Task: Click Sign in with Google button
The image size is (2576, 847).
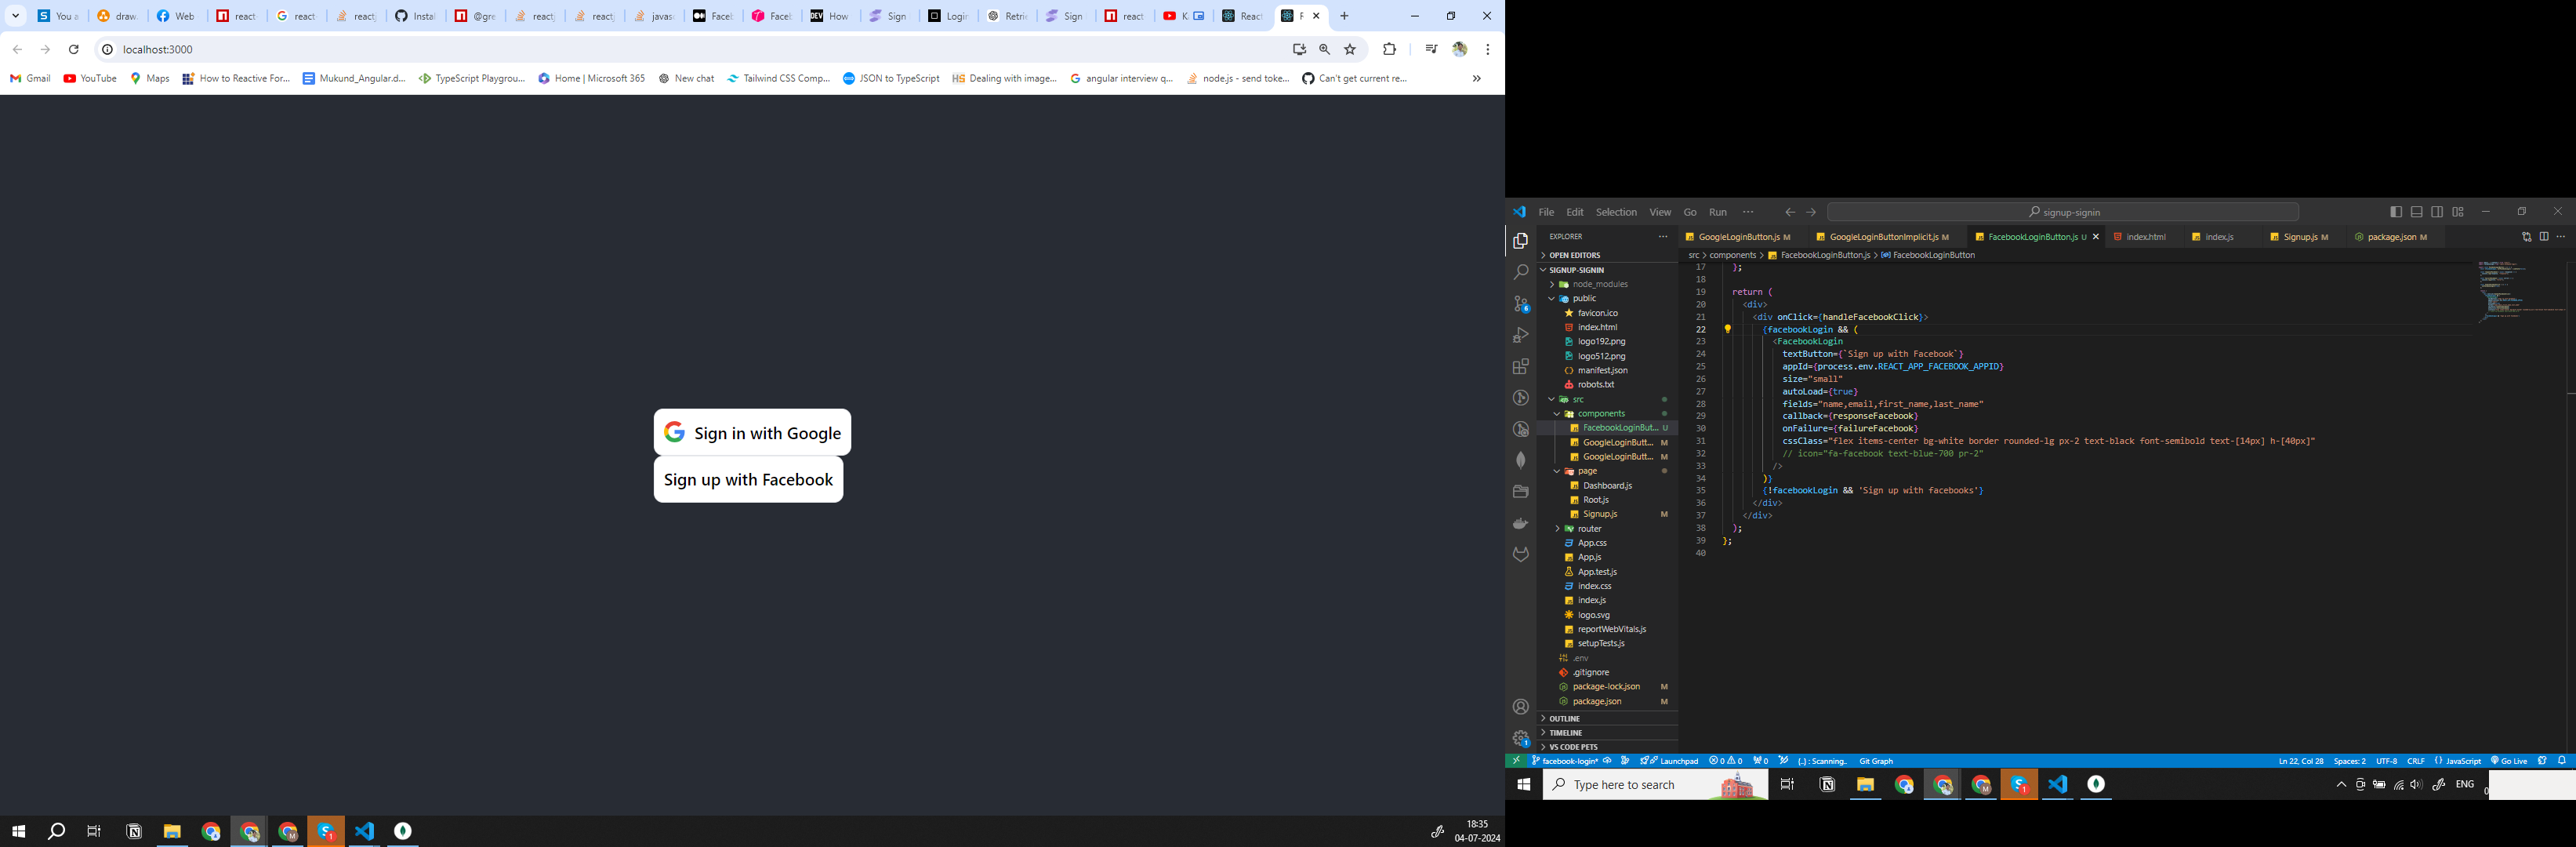Action: 752,432
